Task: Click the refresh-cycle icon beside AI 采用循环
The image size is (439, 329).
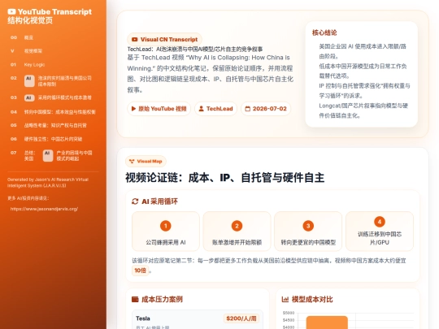Action: 135,201
